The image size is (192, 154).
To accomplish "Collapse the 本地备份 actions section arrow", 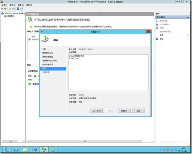I will [188, 17].
